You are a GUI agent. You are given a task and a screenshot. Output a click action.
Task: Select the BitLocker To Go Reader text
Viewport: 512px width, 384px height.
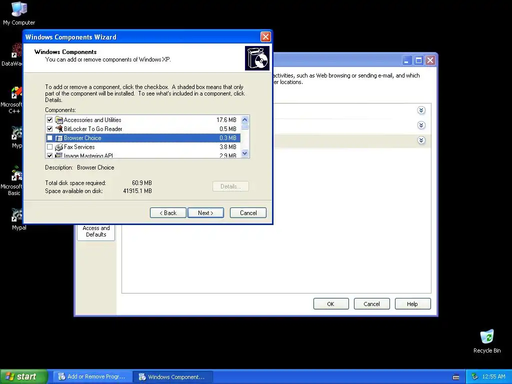click(x=93, y=128)
